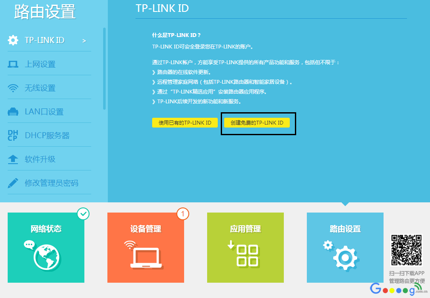
Task: Select the pencil icon for 修改管理员密码
Action: (13, 182)
